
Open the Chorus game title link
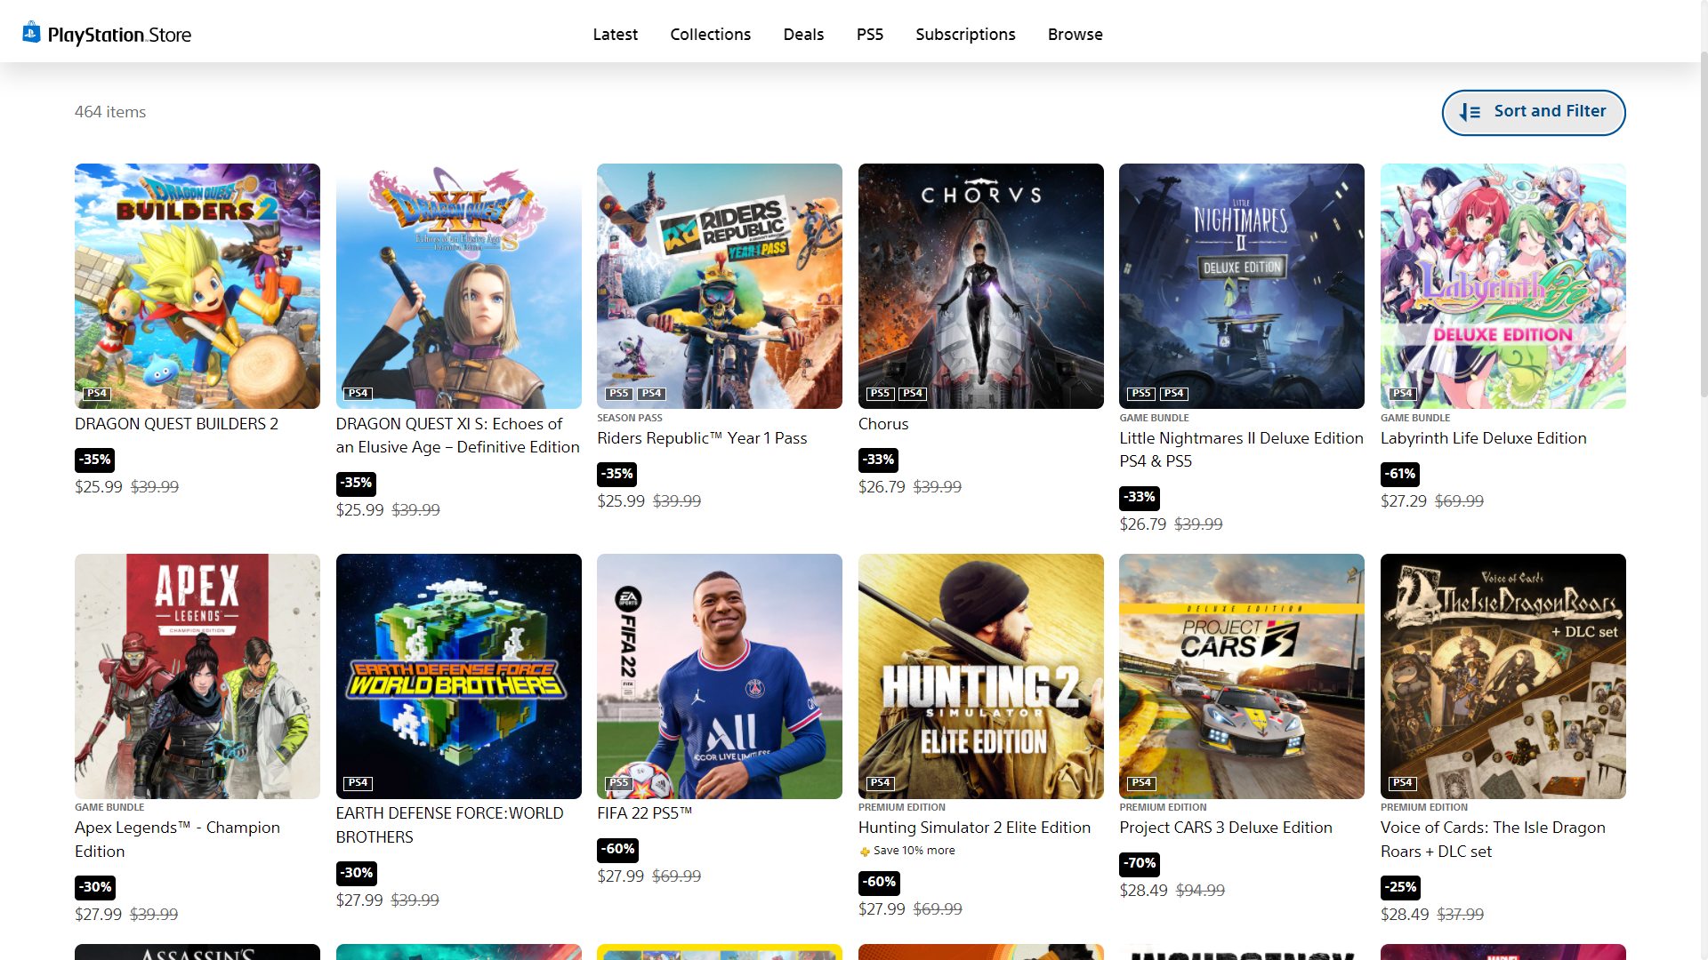(x=882, y=424)
